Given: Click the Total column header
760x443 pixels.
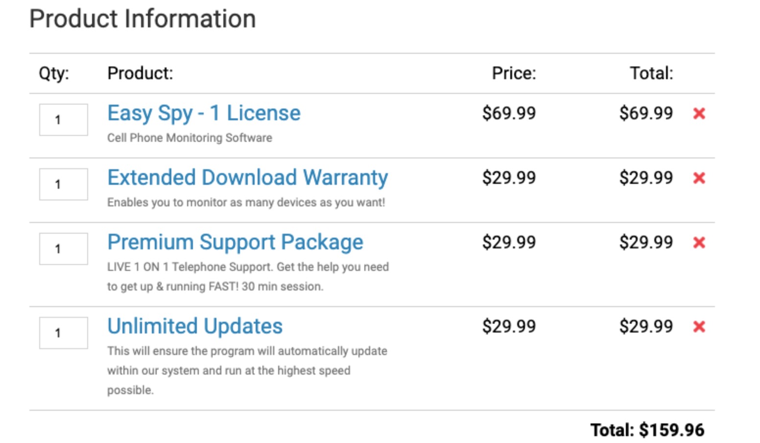Looking at the screenshot, I should (651, 73).
